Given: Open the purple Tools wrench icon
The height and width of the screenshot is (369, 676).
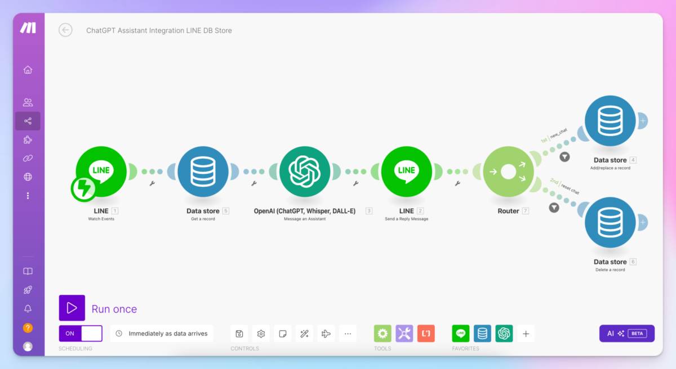Looking at the screenshot, I should click(404, 334).
